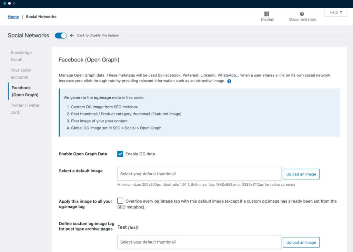Follow the Home breadcrumb link
Image resolution: width=353 pixels, height=252 pixels.
pos(13,17)
